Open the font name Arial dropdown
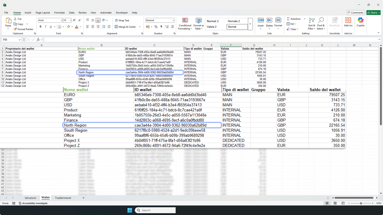Viewport: 383px width, 215px height. click(61, 20)
